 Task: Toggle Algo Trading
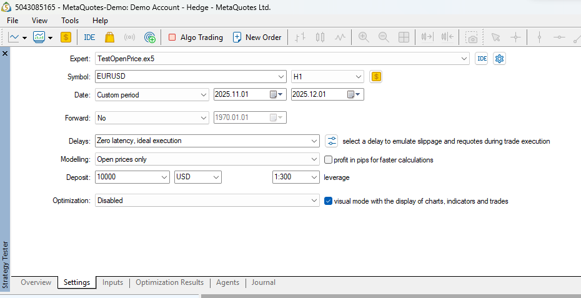click(x=196, y=37)
